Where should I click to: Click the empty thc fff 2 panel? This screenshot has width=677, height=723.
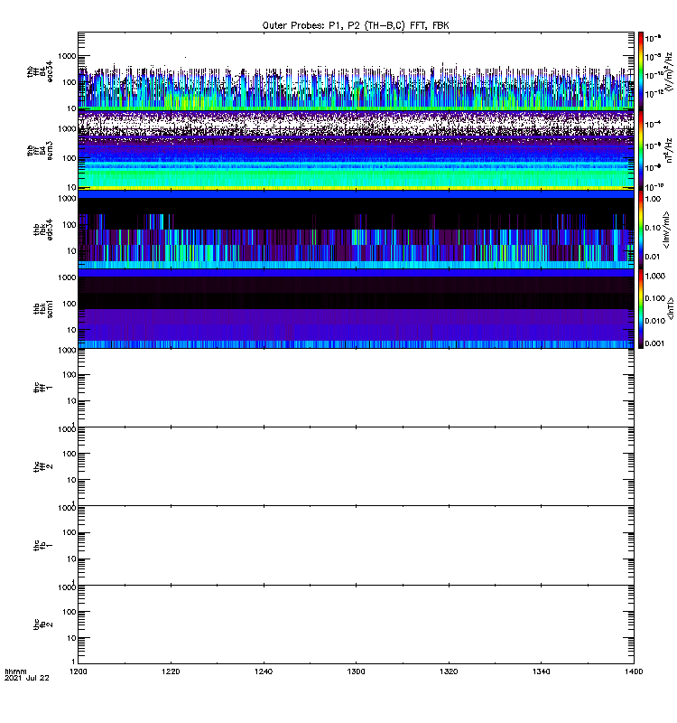[x=356, y=466]
